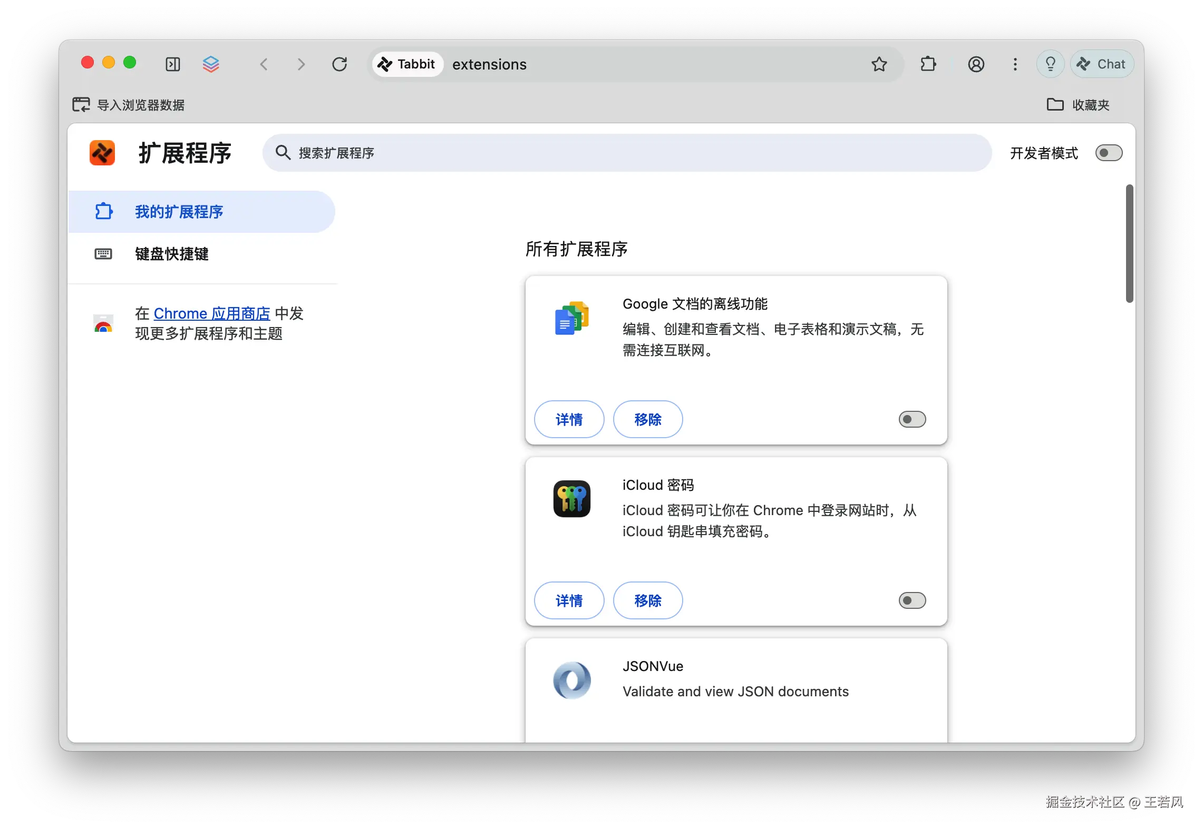Enable Google Docs offline extension toggle
The height and width of the screenshot is (829, 1203).
912,419
